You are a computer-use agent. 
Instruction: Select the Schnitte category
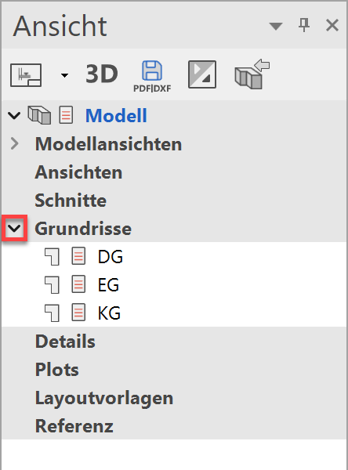click(x=71, y=201)
